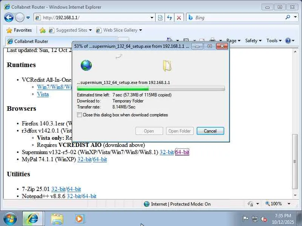Expand the address bar URL history dropdown
Screen dimensions: 302x226
(x=152, y=18)
